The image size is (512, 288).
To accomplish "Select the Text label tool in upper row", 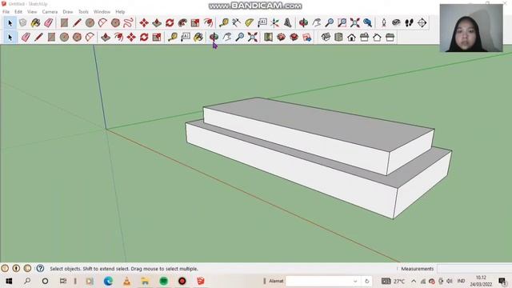I will [x=262, y=23].
